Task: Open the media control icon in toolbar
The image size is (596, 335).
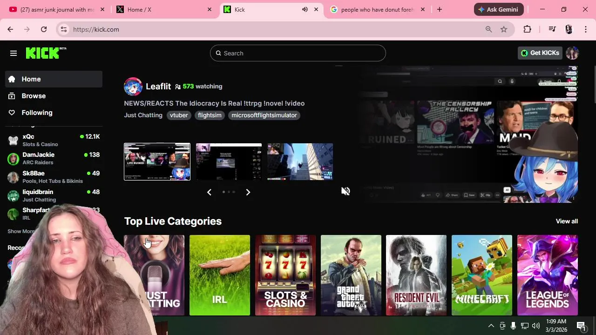Action: click(552, 29)
